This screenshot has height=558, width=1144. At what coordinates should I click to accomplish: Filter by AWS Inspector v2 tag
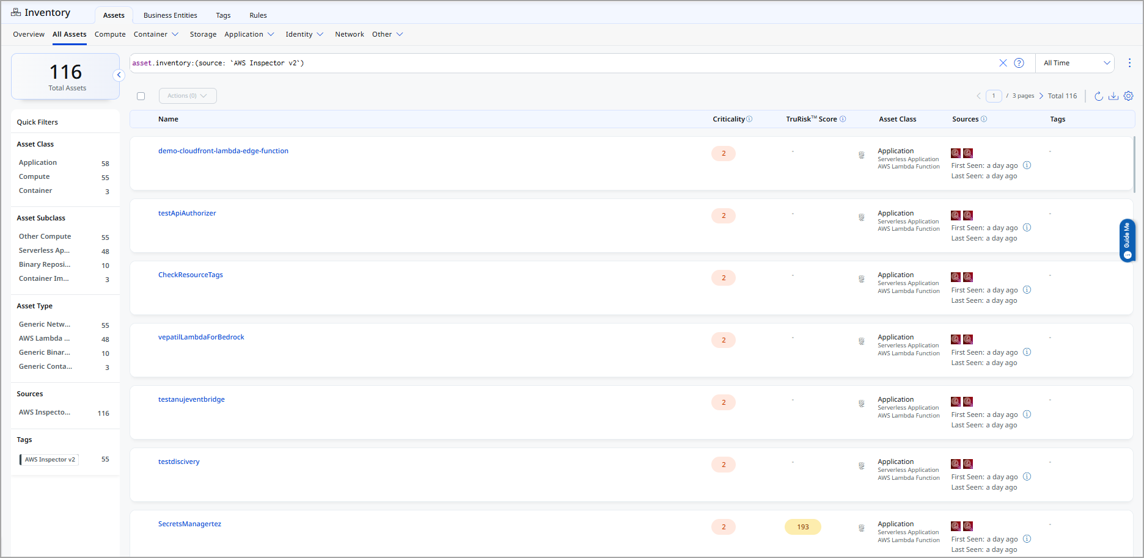[x=49, y=459]
